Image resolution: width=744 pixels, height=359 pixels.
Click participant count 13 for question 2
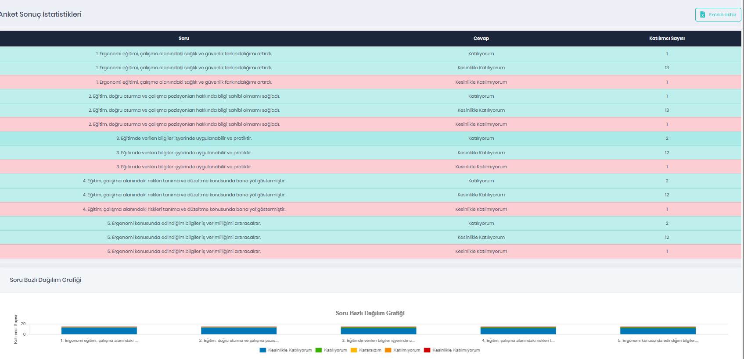tap(667, 110)
